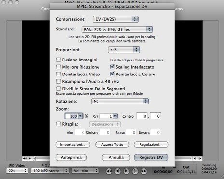Click the small play arrow beside speaker icon
The height and width of the screenshot is (179, 224).
tap(30, 158)
